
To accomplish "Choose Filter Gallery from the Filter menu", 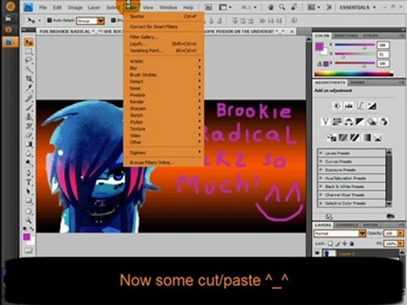I will click(164, 37).
